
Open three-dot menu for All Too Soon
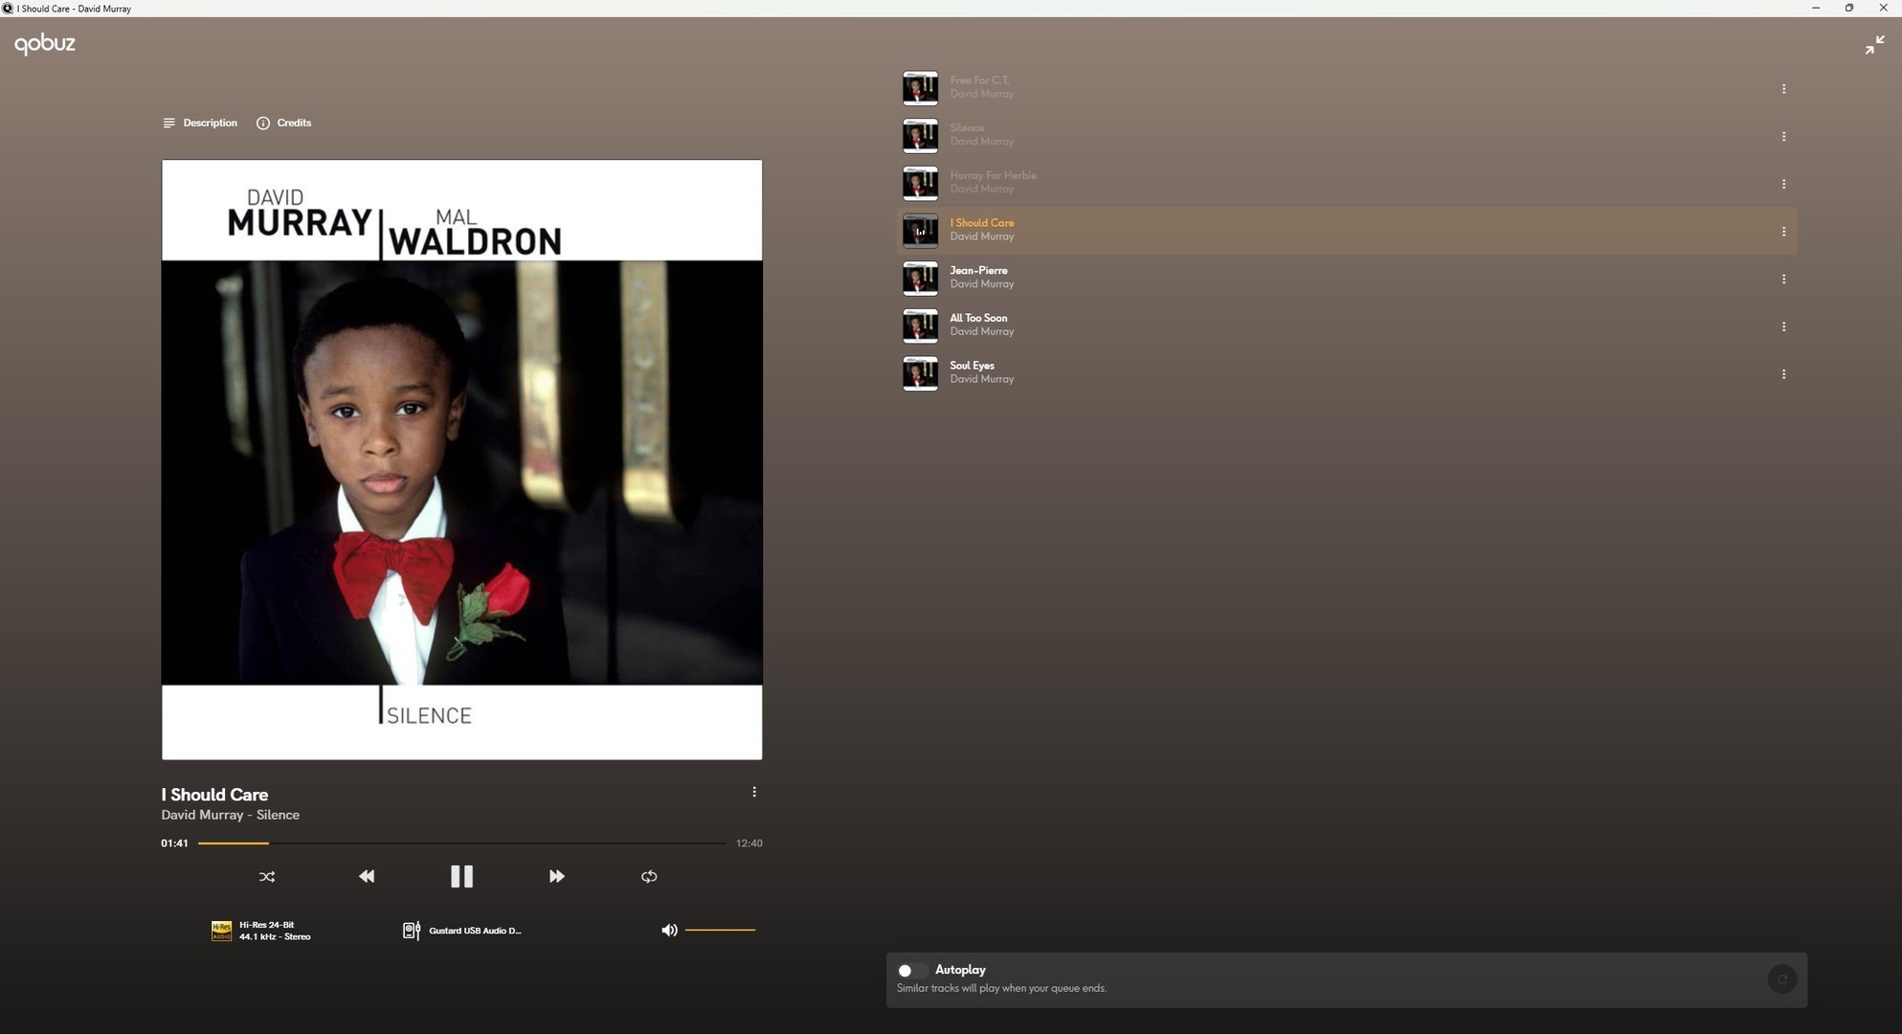[1783, 326]
